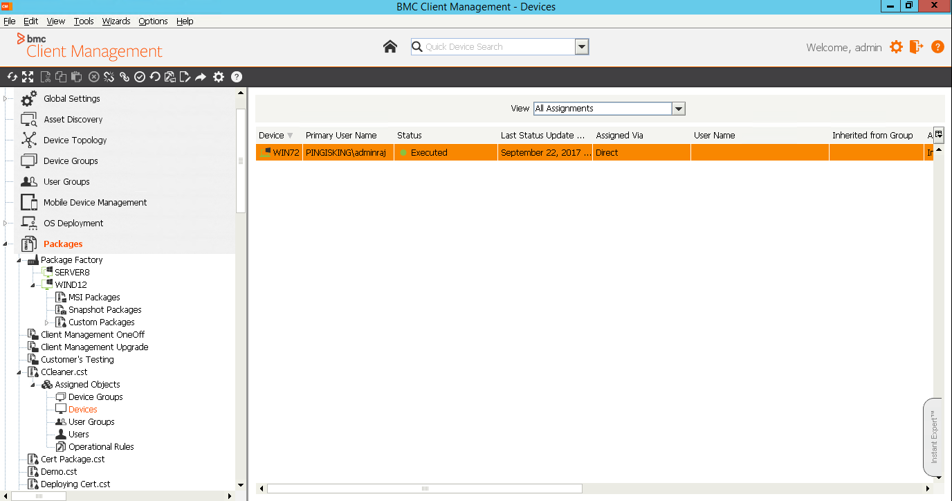Open the orange help question icon
The height and width of the screenshot is (501, 952).
[x=937, y=47]
